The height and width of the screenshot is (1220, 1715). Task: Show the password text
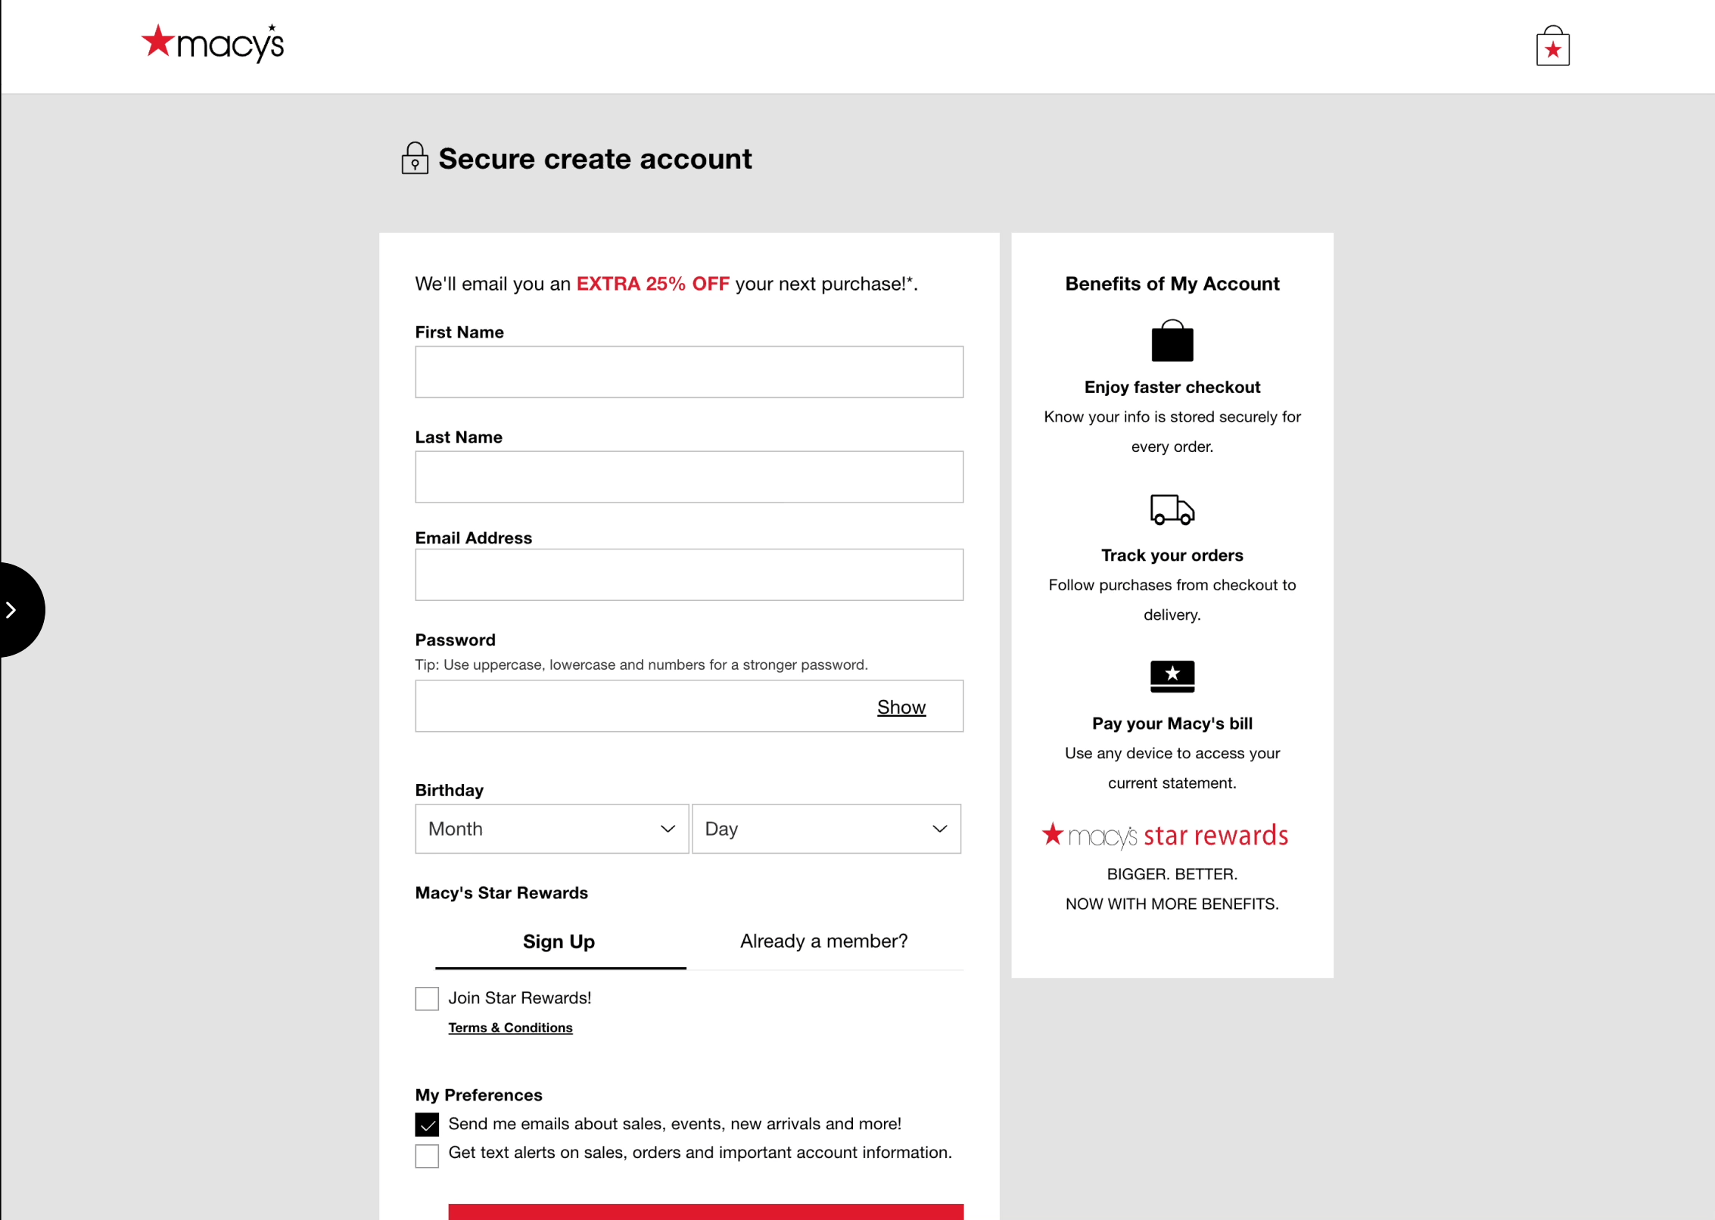coord(901,707)
